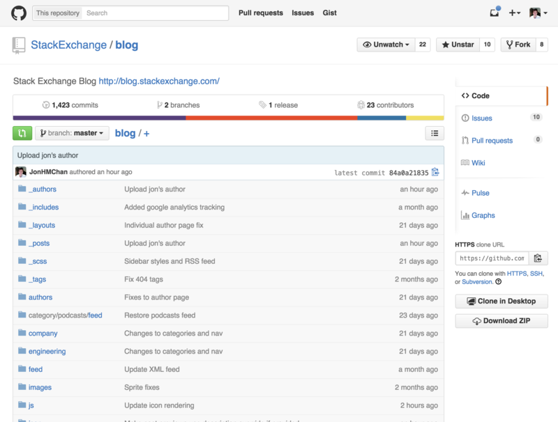558x422 pixels.
Task: View the 2 branches
Action: pyautogui.click(x=179, y=105)
